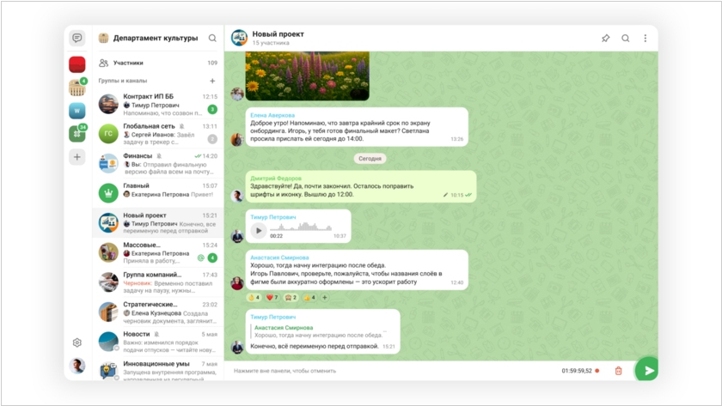Viewport: 722px width, 406px height.
Task: Open the Контракт ИП ББ chat
Action: (x=157, y=105)
